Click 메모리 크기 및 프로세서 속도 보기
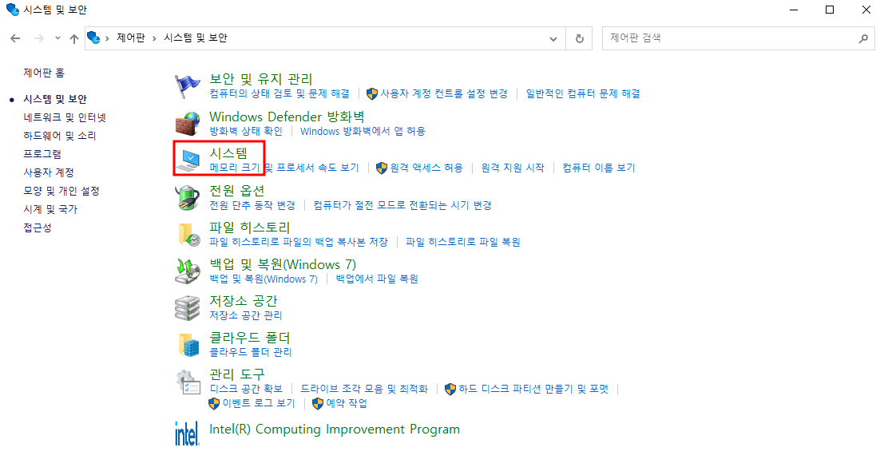Image resolution: width=880 pixels, height=475 pixels. (x=284, y=168)
